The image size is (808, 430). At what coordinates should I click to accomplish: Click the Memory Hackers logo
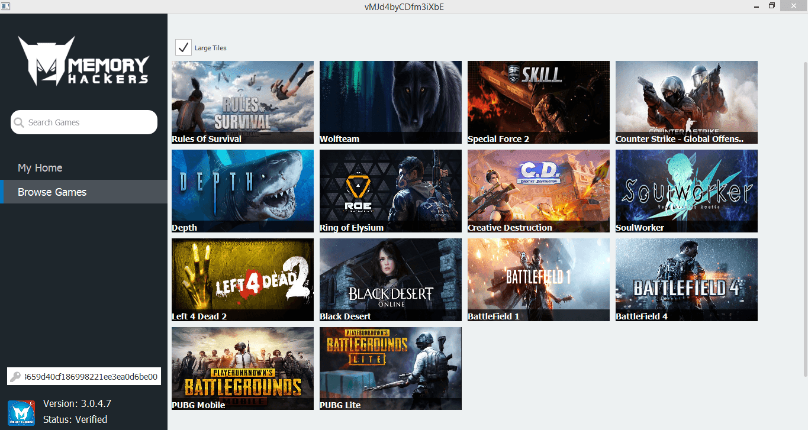83,62
